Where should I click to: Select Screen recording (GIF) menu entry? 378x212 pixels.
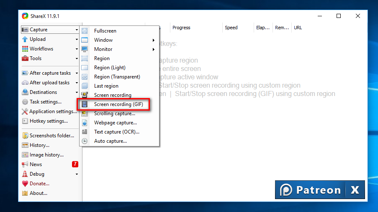coord(119,104)
